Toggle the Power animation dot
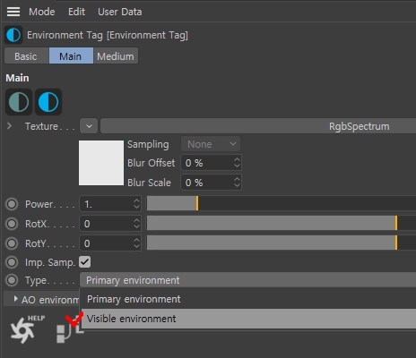416x358 pixels. coord(12,204)
